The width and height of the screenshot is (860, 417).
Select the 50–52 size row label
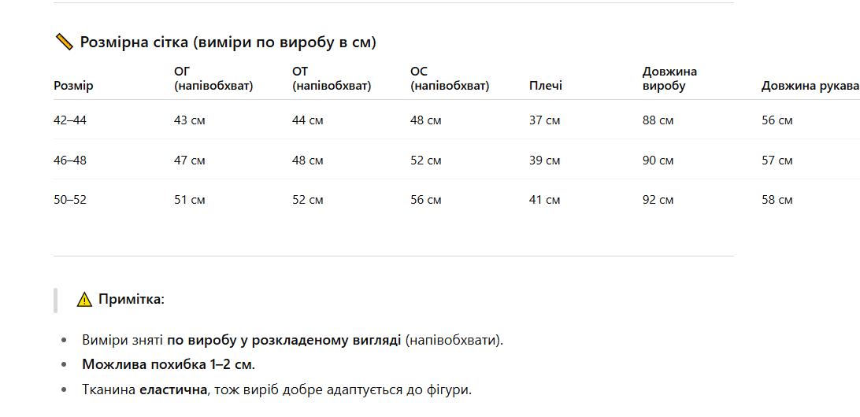[70, 200]
